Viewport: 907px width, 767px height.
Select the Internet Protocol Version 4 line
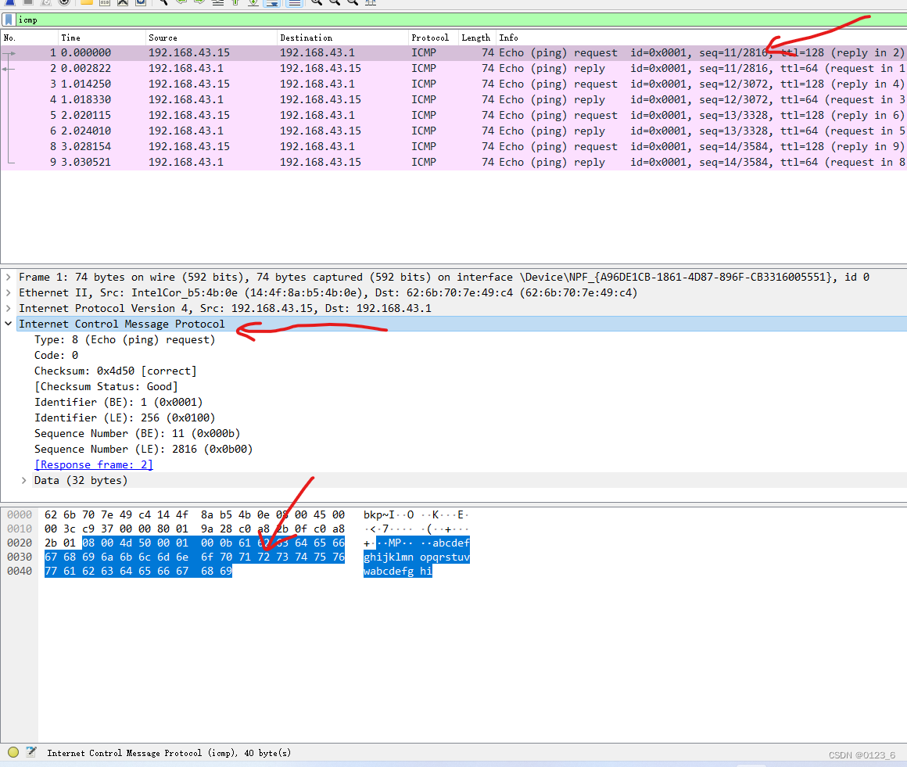point(225,308)
